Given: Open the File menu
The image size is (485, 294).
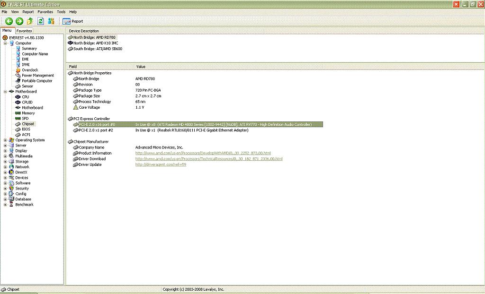Looking at the screenshot, I should pos(4,12).
